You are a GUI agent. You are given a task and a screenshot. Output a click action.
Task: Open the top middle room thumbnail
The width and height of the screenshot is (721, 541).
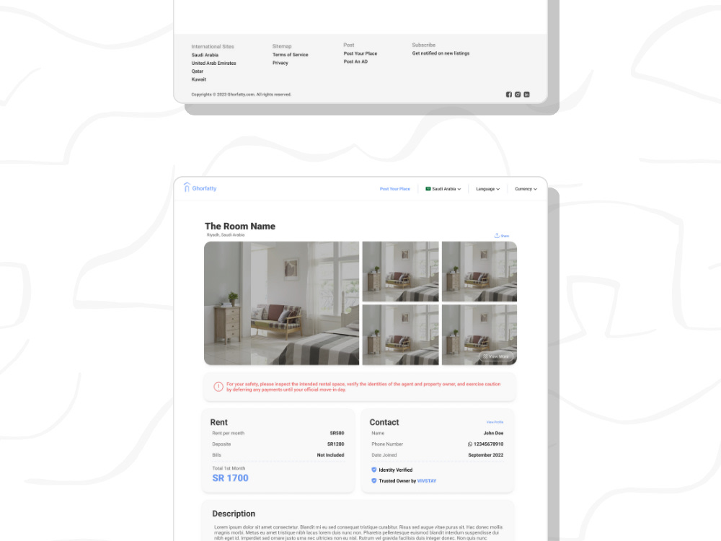[x=400, y=271]
